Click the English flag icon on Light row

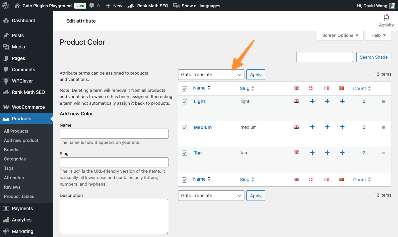tap(296, 101)
